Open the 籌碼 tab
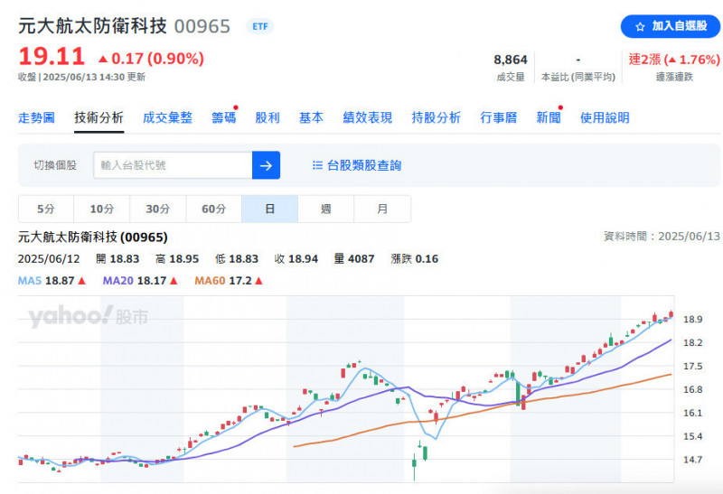Screen dimensions: 723x494 click(x=223, y=117)
